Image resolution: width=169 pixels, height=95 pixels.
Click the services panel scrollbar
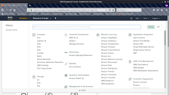tap(165, 38)
